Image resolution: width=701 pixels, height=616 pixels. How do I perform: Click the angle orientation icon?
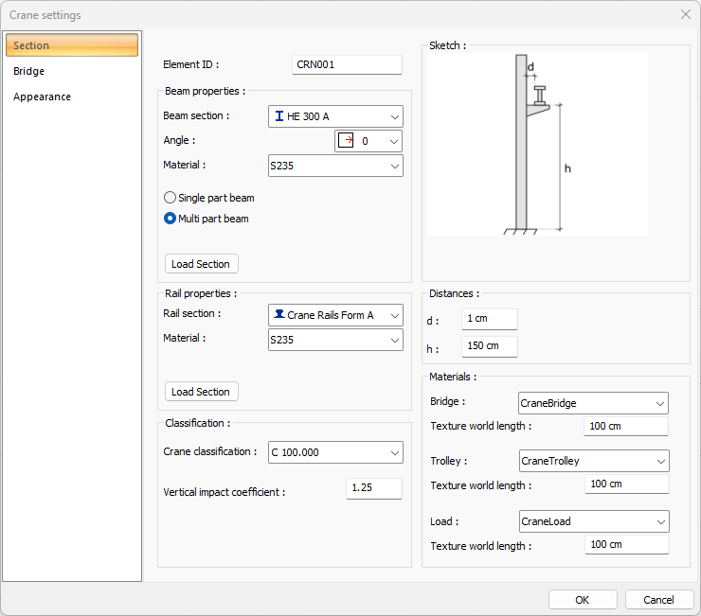(346, 141)
